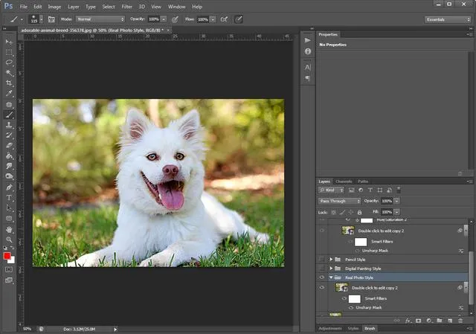Collapse the Real Photo Style group

click(x=331, y=277)
